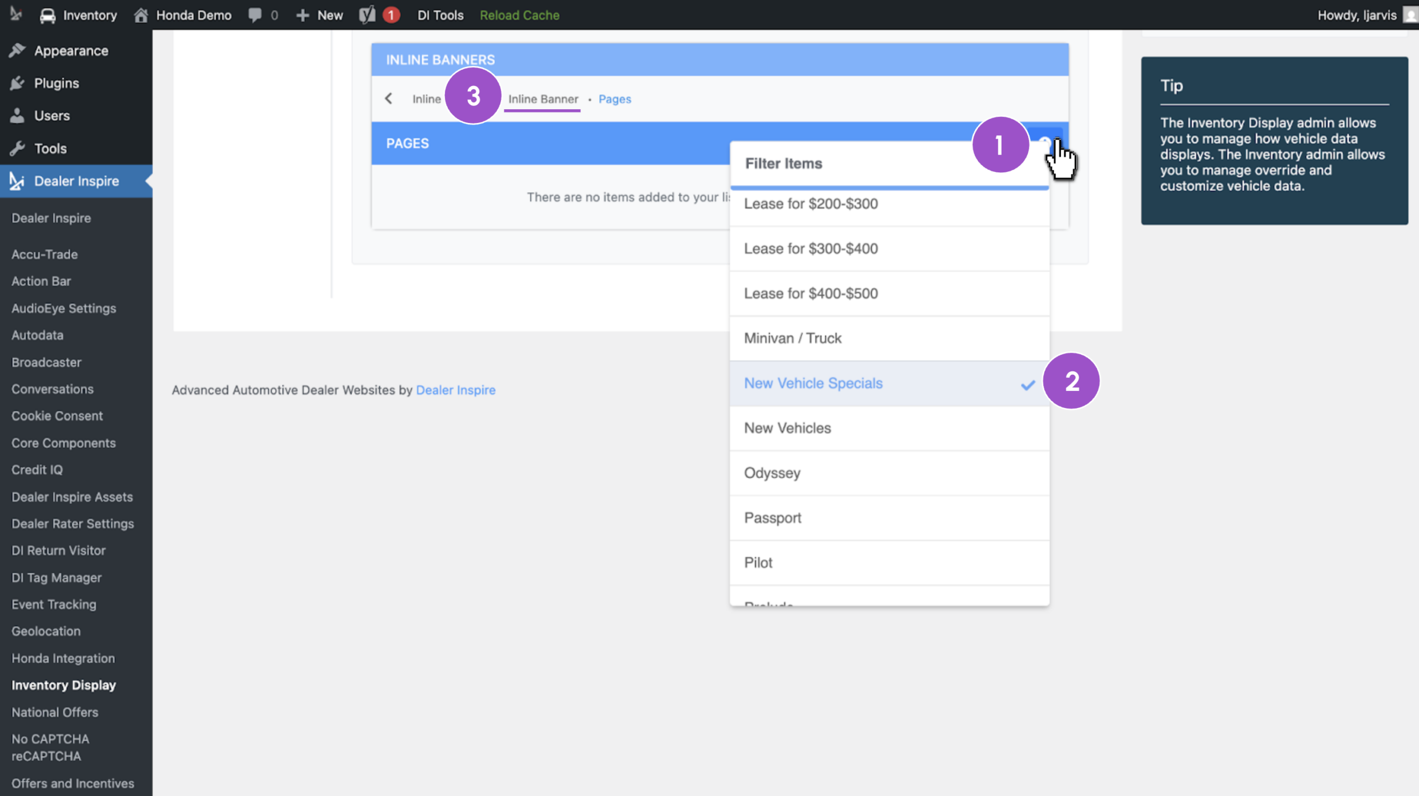The image size is (1419, 796).
Task: Open Dealer Inspire submenu item
Action: 51,218
